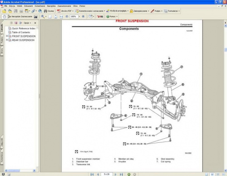Image resolution: width=227 pixels, height=176 pixels.
Task: Open the zoom percentage dropdown arrow
Action: click(x=79, y=16)
